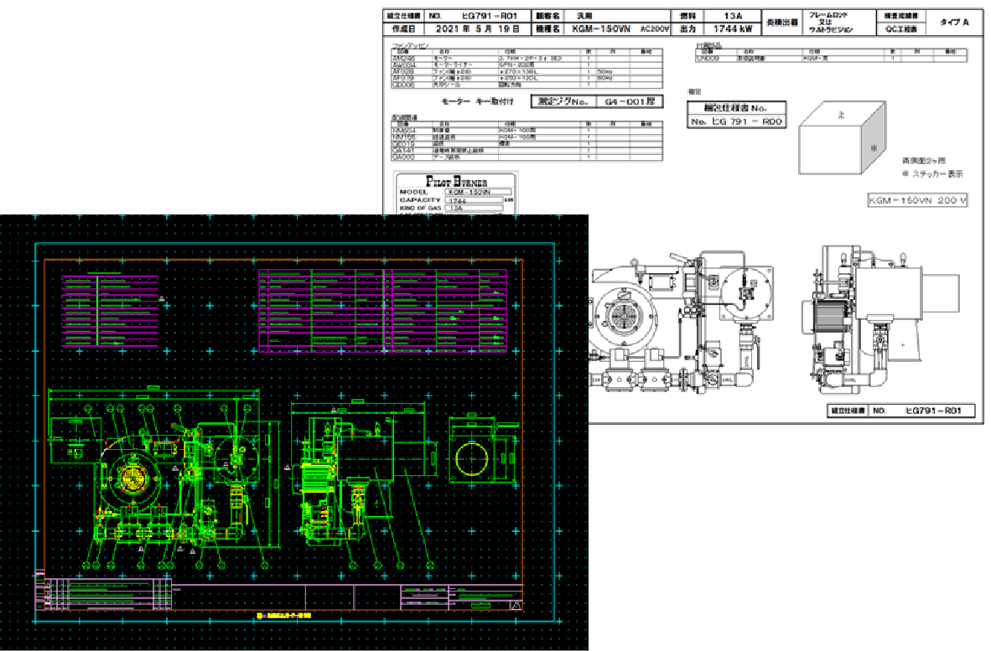Click the yellow caption below the CAD title block

tap(283, 617)
